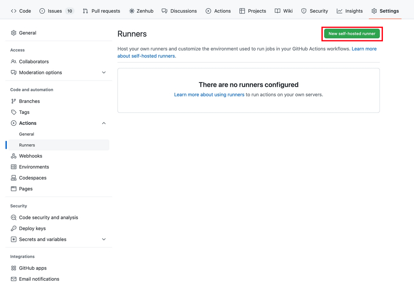Open the Insights tab label
Viewport: 414px width, 293px height.
(x=354, y=11)
